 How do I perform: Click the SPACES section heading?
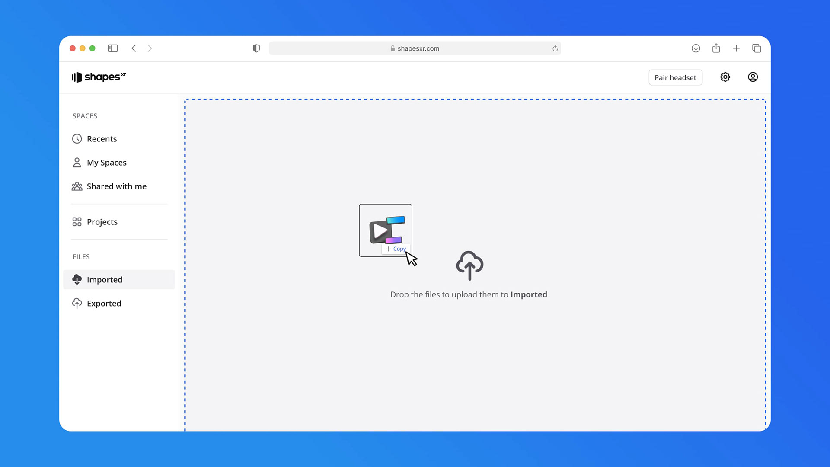(x=85, y=116)
